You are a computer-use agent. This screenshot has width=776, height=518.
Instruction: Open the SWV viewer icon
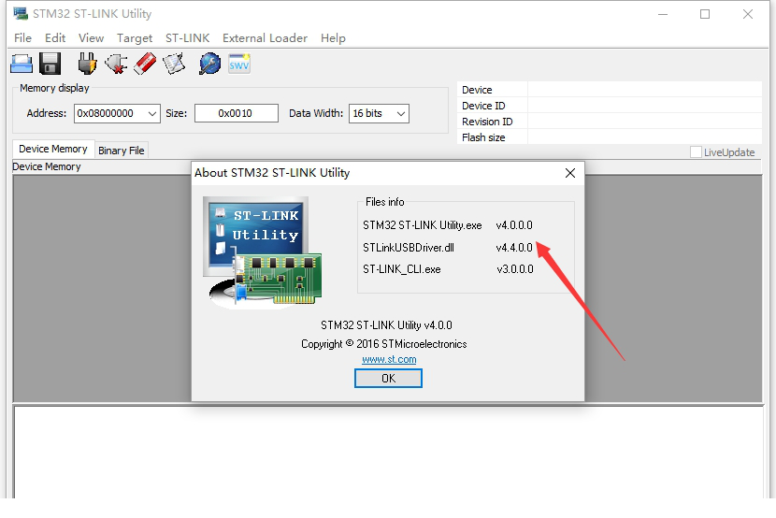click(x=239, y=64)
